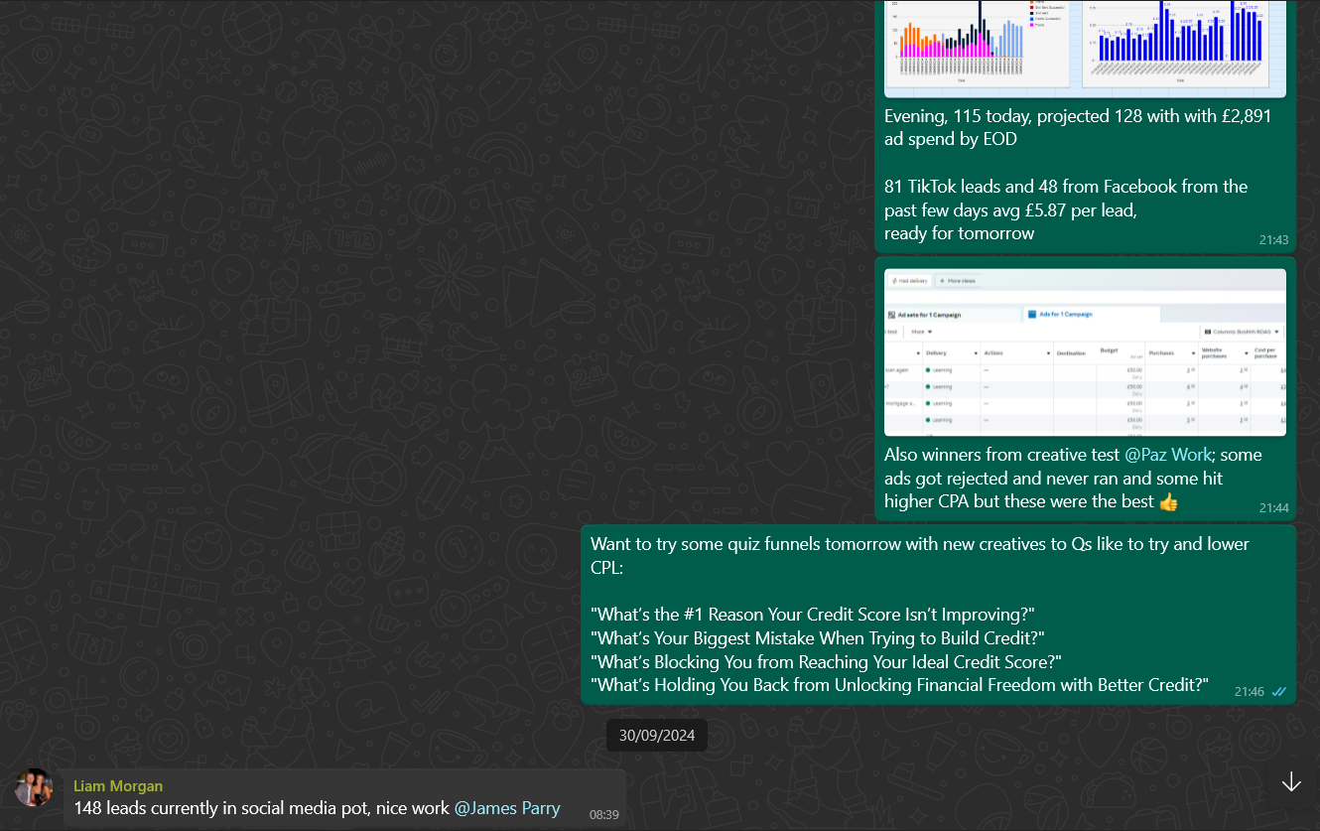
Task: Expand the Purchases column dropdown arrow
Action: coord(1191,353)
